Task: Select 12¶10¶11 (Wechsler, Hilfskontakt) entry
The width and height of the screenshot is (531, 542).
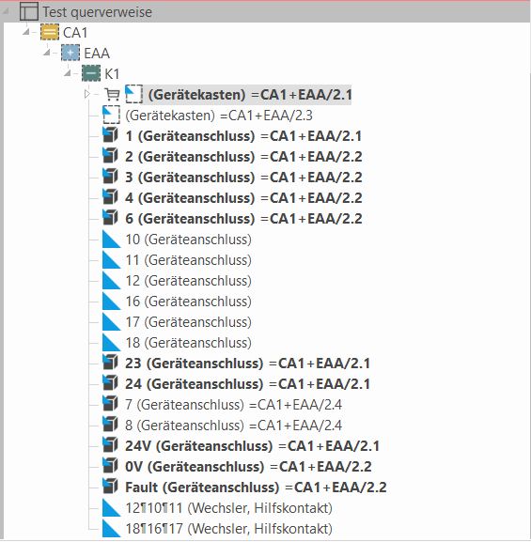Action: point(228,508)
